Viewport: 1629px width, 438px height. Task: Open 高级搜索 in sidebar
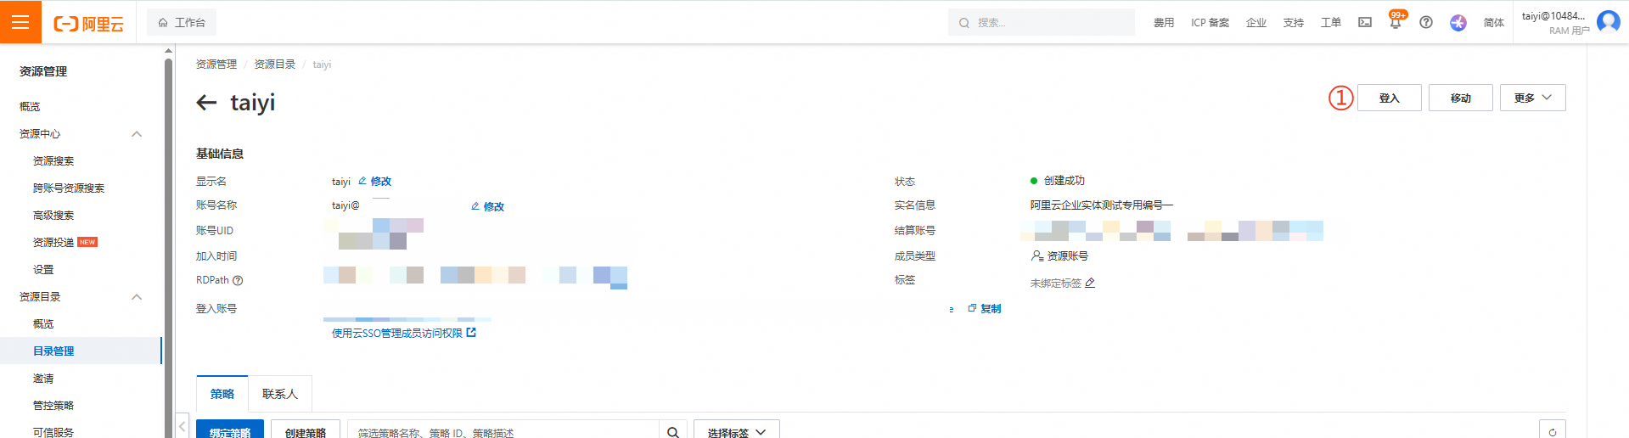[x=53, y=215]
